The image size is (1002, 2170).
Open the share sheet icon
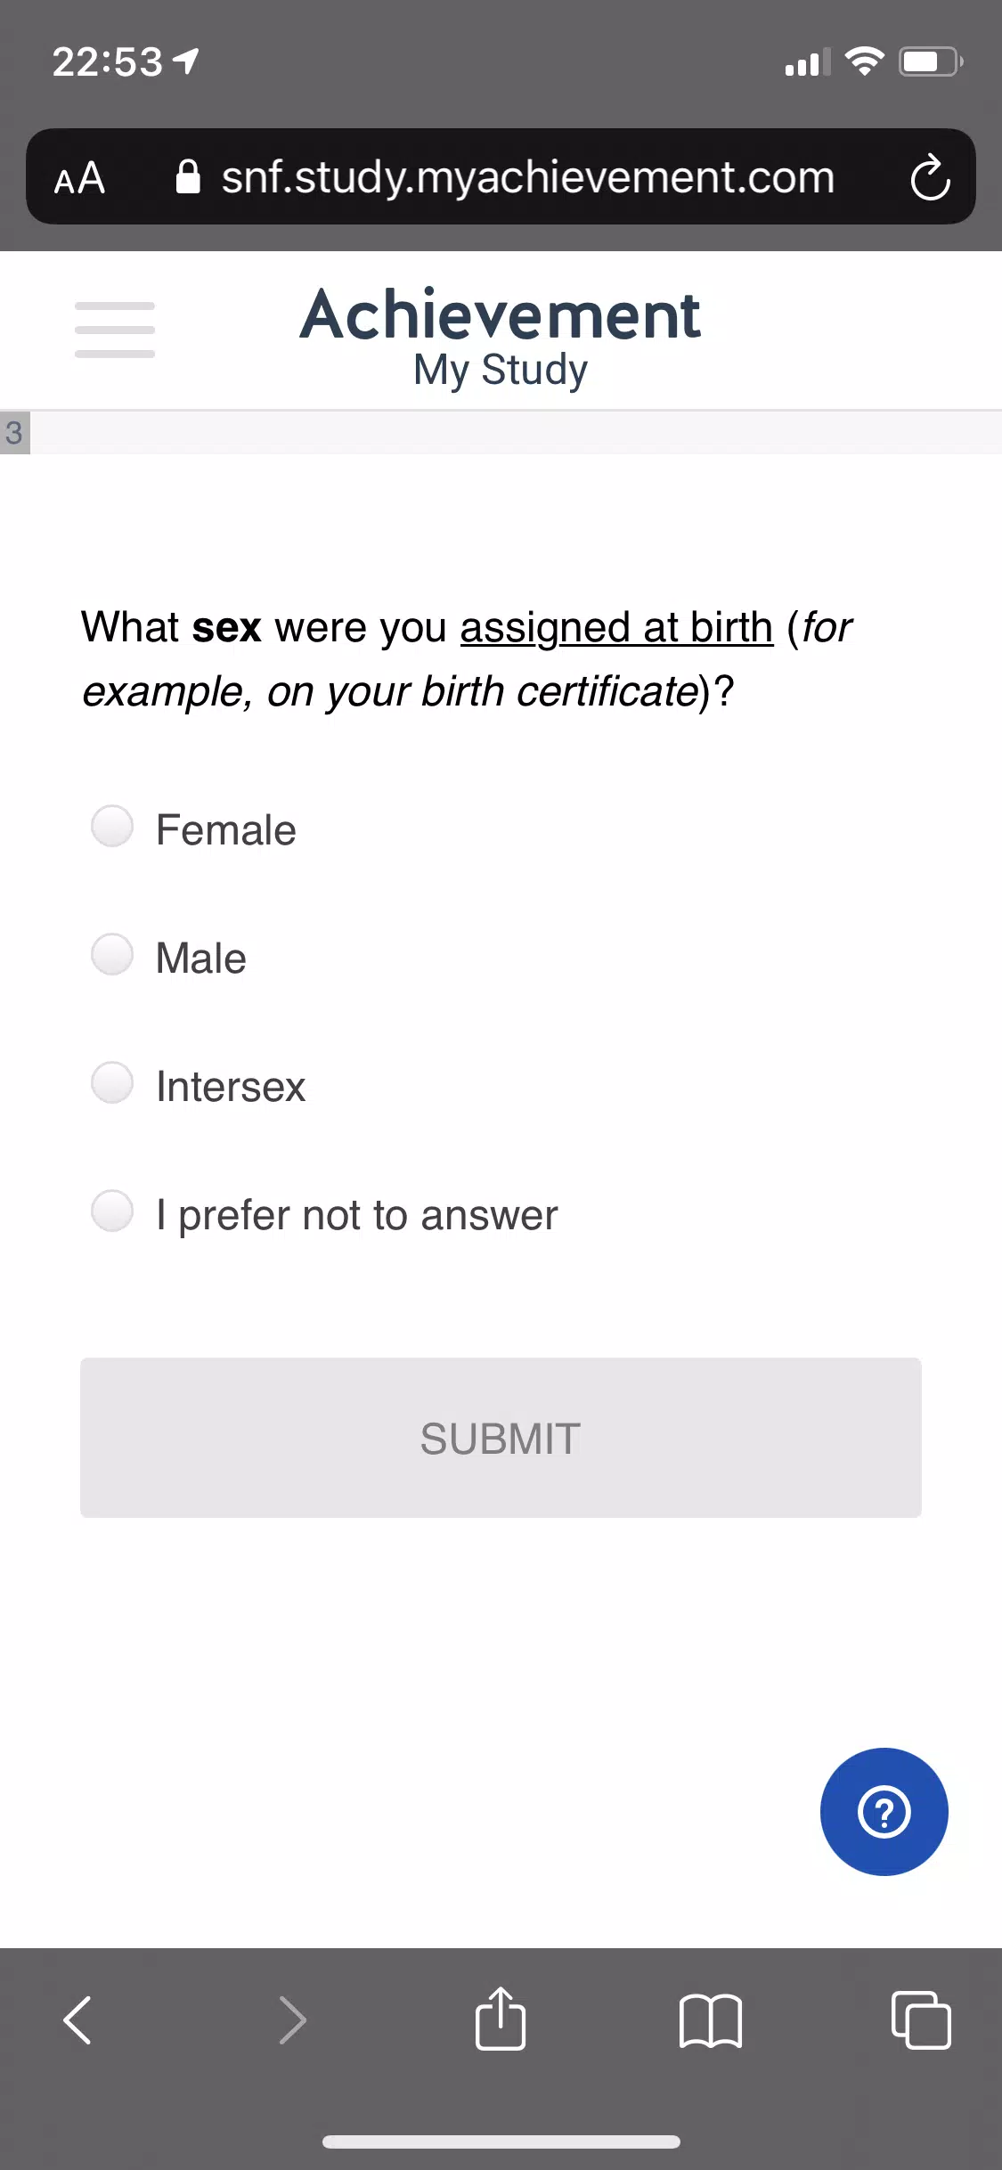tap(501, 2018)
